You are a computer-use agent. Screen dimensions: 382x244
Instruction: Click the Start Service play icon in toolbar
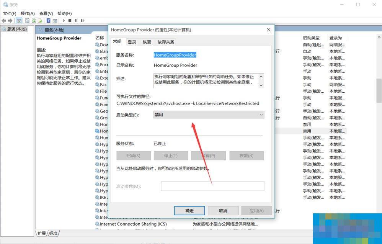(64, 21)
